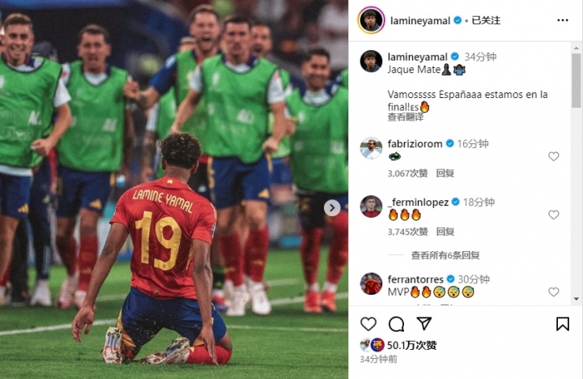Open lamineyamal profile from header username

tap(420, 21)
